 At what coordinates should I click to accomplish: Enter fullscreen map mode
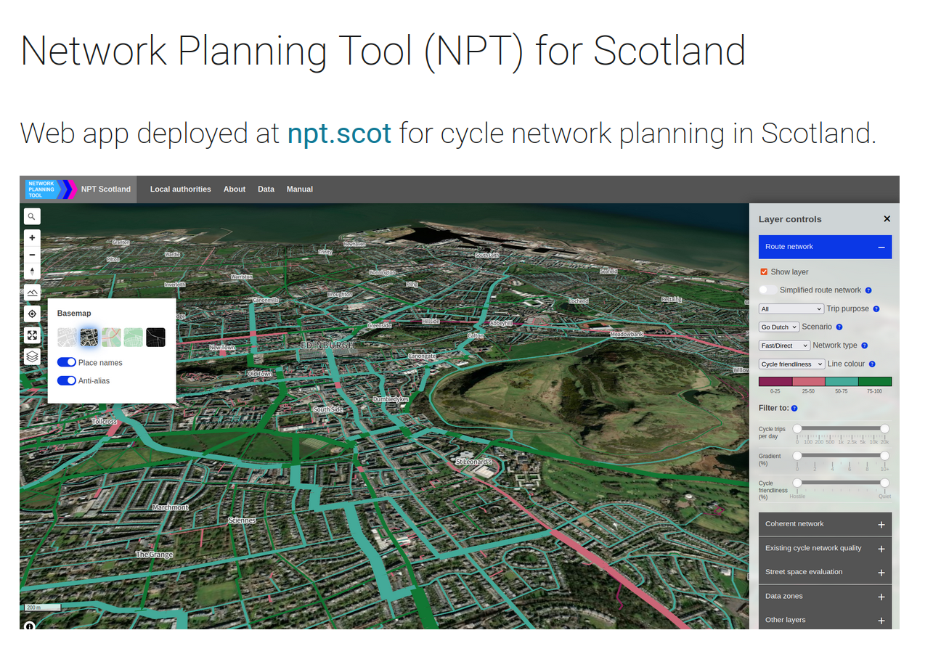point(32,335)
